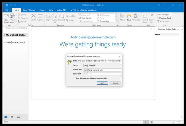Open the Clean Up dropdown

coord(24,18)
